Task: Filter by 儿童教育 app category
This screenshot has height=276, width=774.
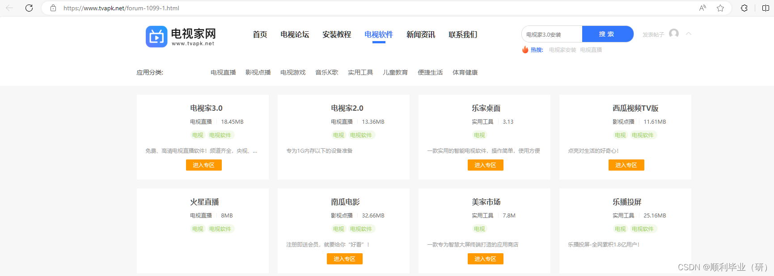Action: [395, 72]
